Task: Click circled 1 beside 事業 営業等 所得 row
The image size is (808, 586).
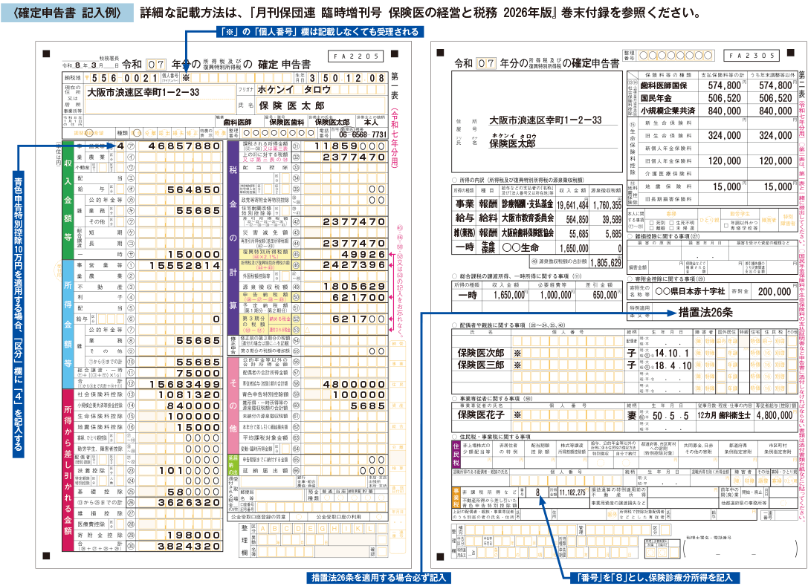Action: [131, 264]
